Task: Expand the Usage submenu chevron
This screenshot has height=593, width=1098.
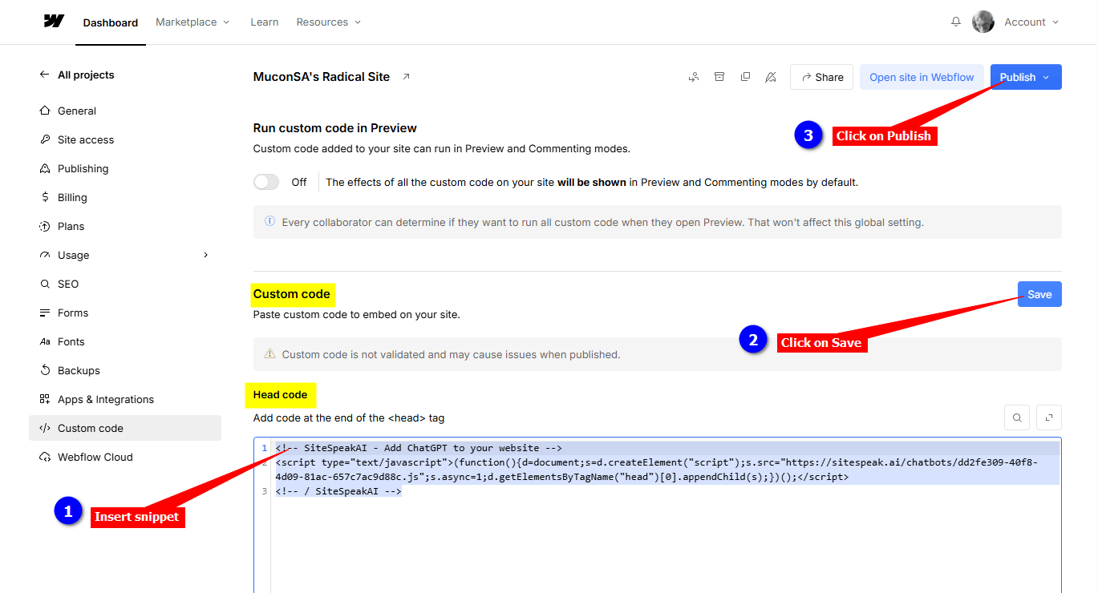Action: [205, 255]
